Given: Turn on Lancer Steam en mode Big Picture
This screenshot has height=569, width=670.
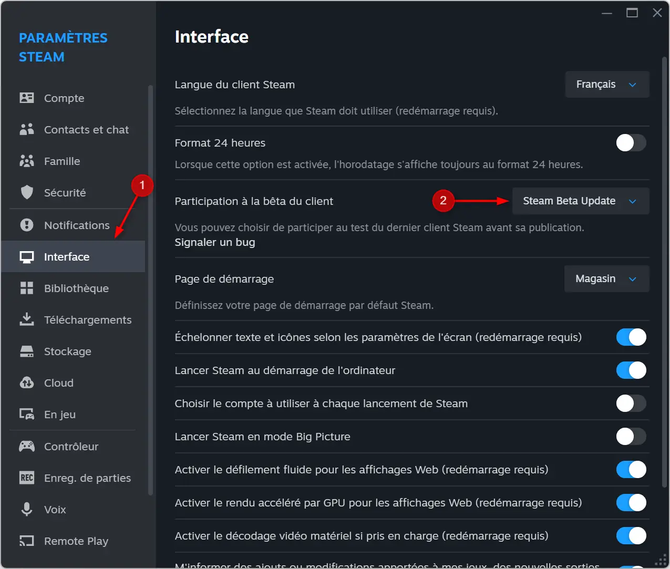Looking at the screenshot, I should pos(631,436).
